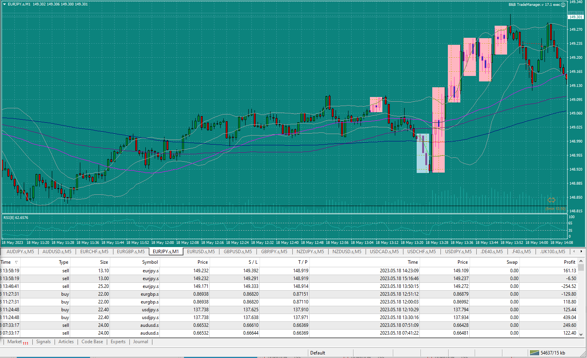
Task: Click the S / L column header
Action: coord(253,262)
